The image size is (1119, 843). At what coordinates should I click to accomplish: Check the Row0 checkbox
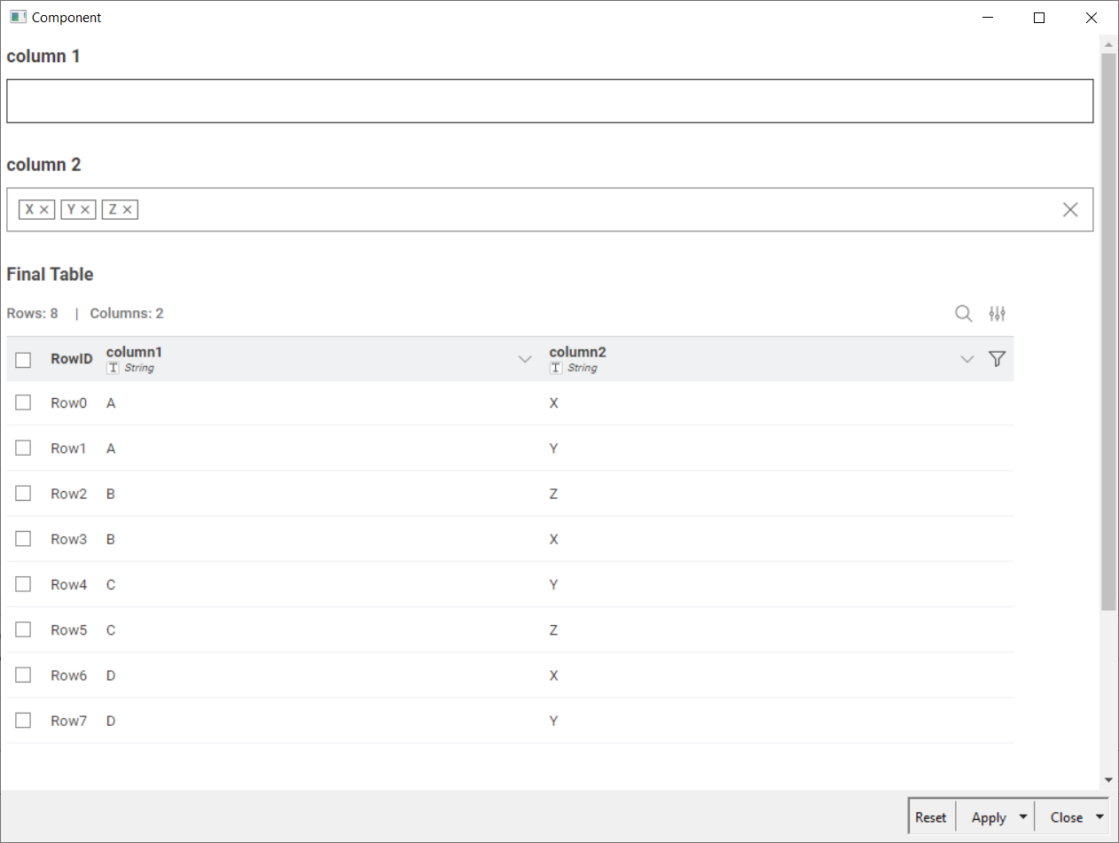click(x=23, y=402)
